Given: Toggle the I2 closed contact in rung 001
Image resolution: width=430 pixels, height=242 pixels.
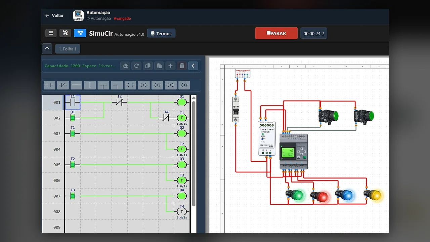Looking at the screenshot, I should point(119,102).
